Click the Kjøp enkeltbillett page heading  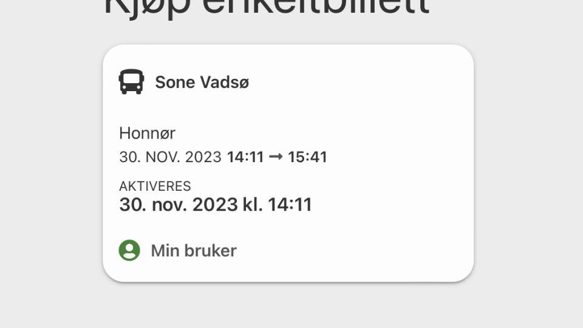point(267,9)
